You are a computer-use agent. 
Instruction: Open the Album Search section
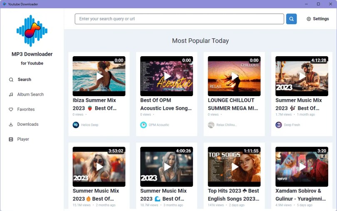click(x=30, y=94)
